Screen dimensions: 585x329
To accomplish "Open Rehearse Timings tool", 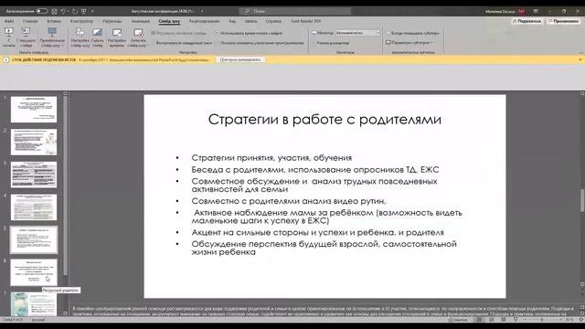I will pyautogui.click(x=117, y=37).
